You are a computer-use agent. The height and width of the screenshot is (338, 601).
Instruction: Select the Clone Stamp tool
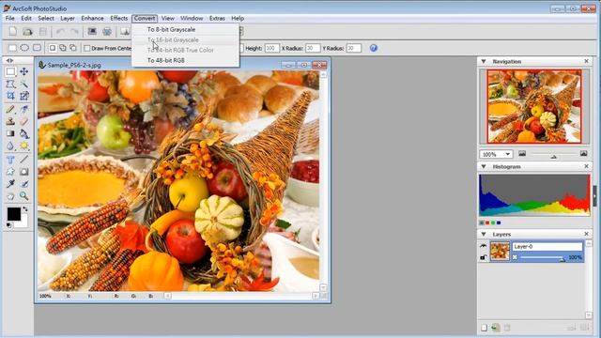10,121
